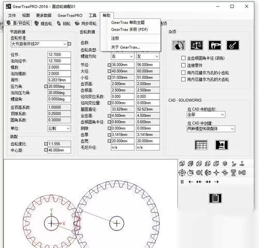Open 在CAD中的齿形 dropdown showing 全部
259x248 pixels.
206,115
